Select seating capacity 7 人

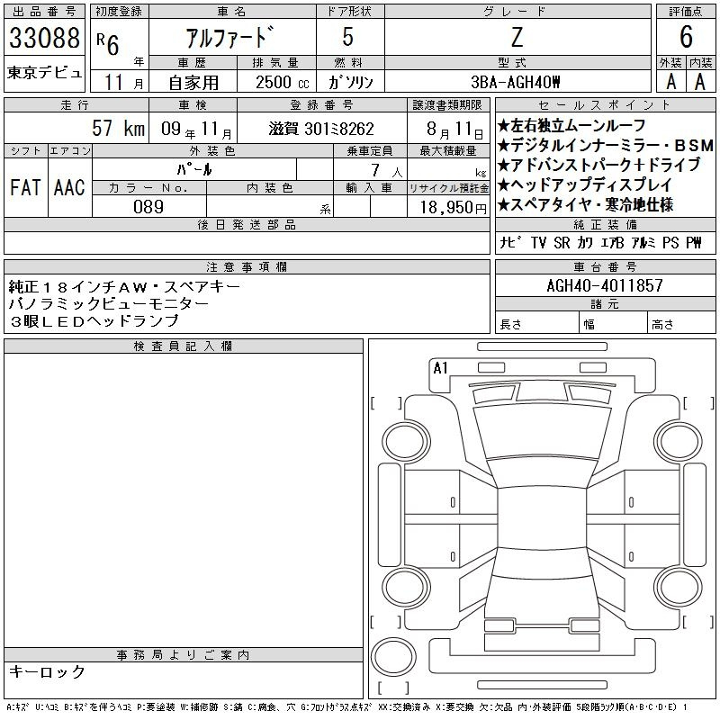coord(387,171)
